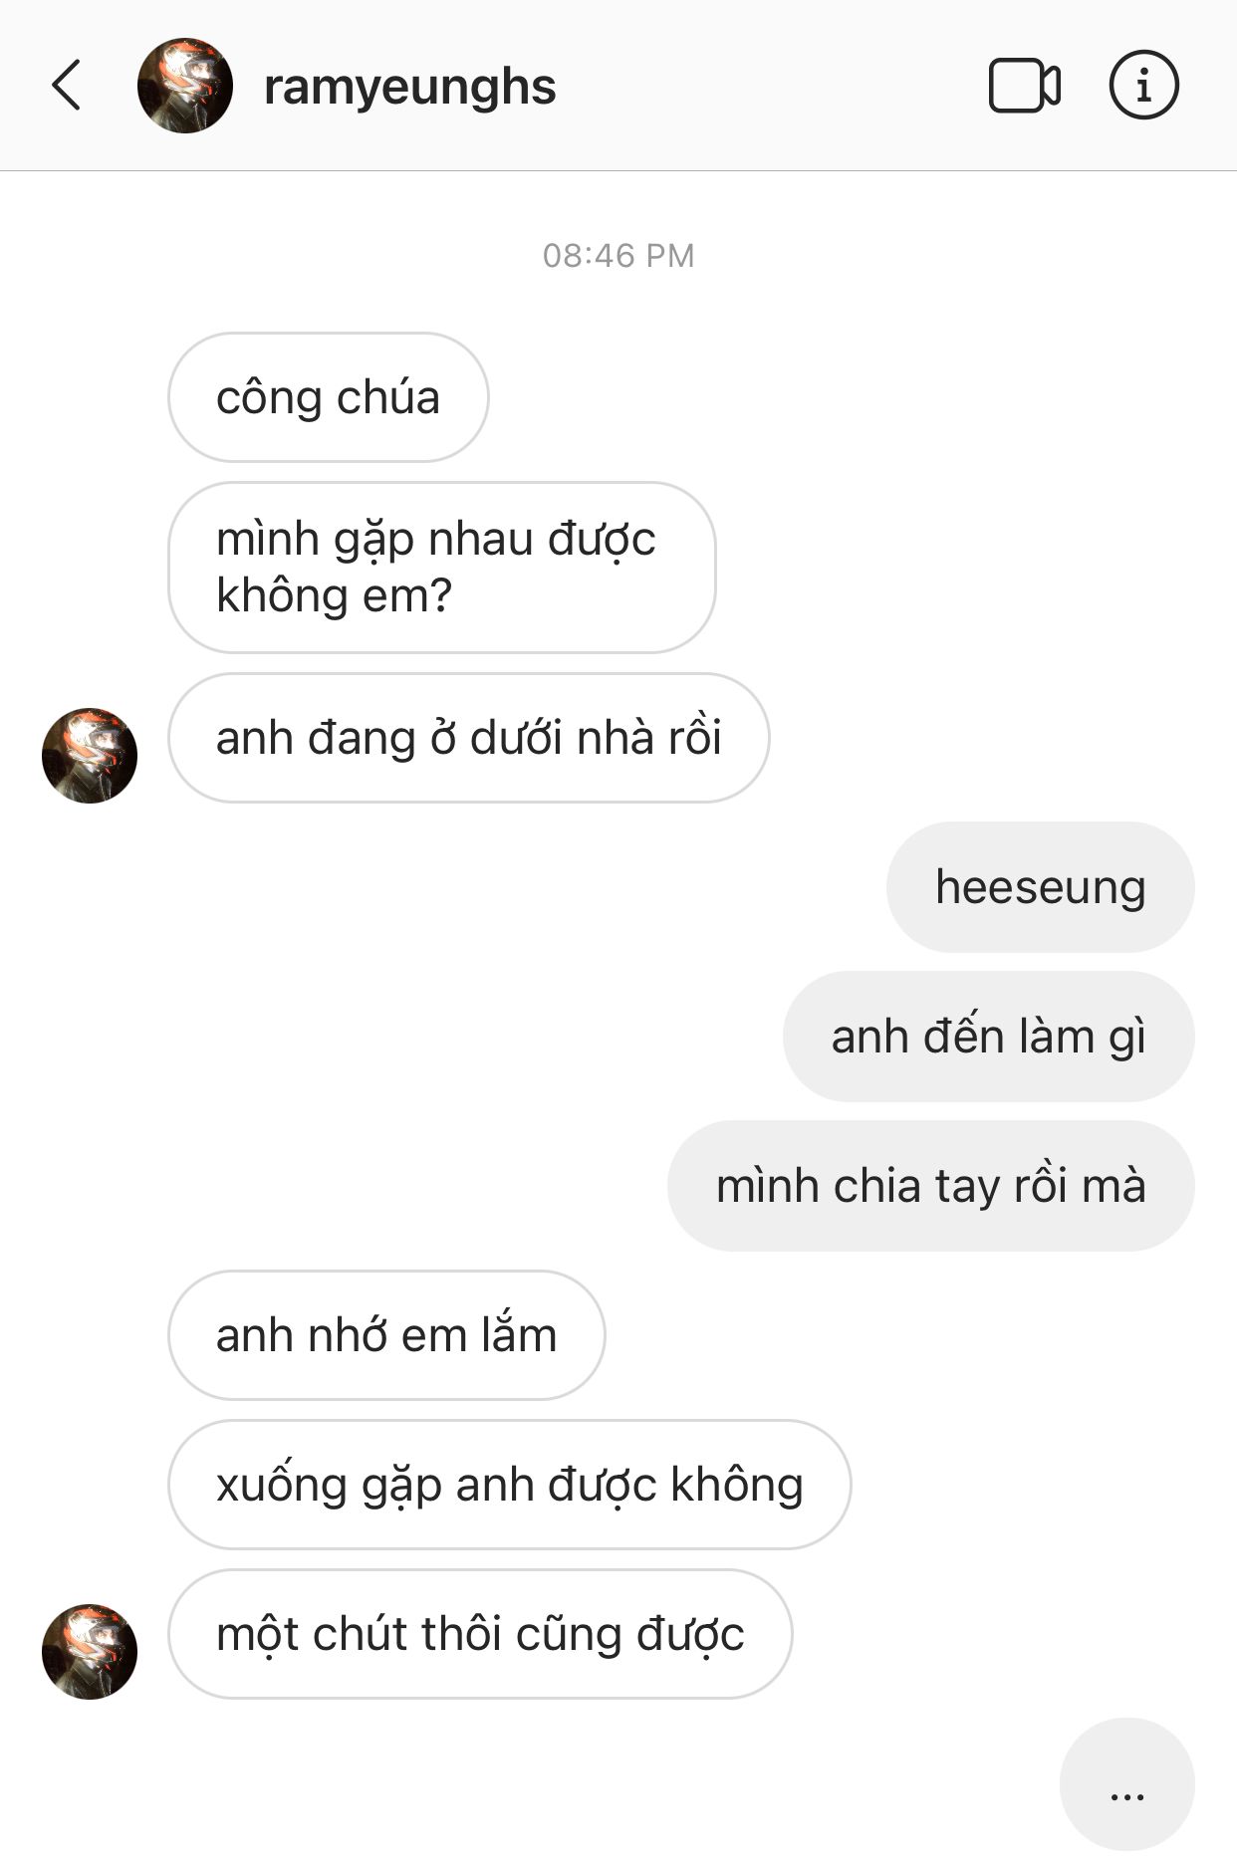Image resolution: width=1237 pixels, height=1861 pixels.
Task: Select the 'mình gặp nhau được không em?' message
Action: click(x=442, y=568)
